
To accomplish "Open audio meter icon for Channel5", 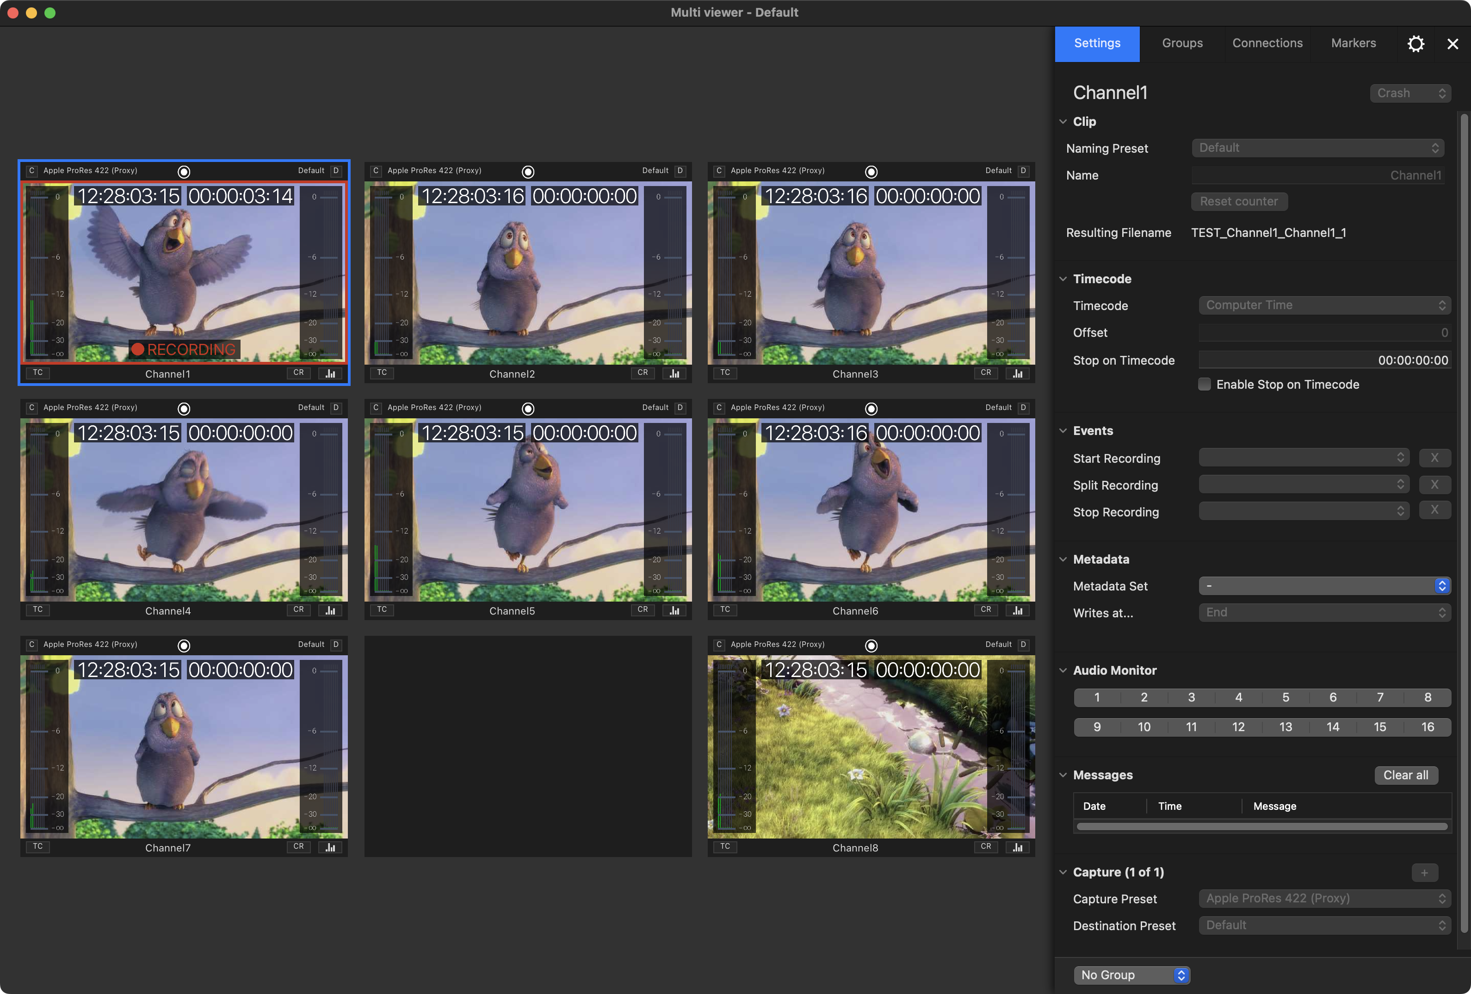I will pyautogui.click(x=675, y=610).
